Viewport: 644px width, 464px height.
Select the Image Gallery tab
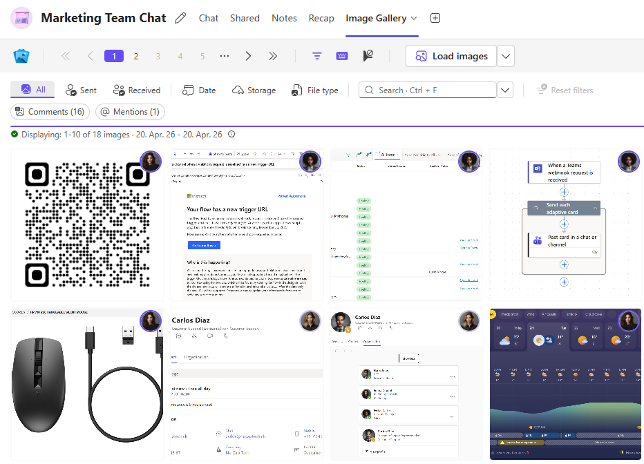376,18
